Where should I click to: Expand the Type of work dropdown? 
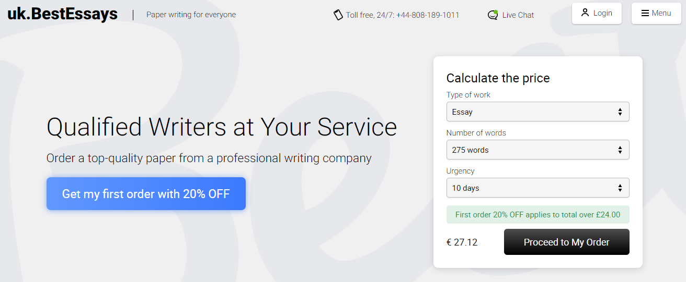[x=538, y=112]
